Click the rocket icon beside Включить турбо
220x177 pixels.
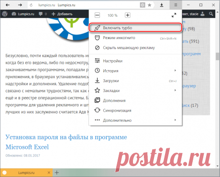[97, 28]
